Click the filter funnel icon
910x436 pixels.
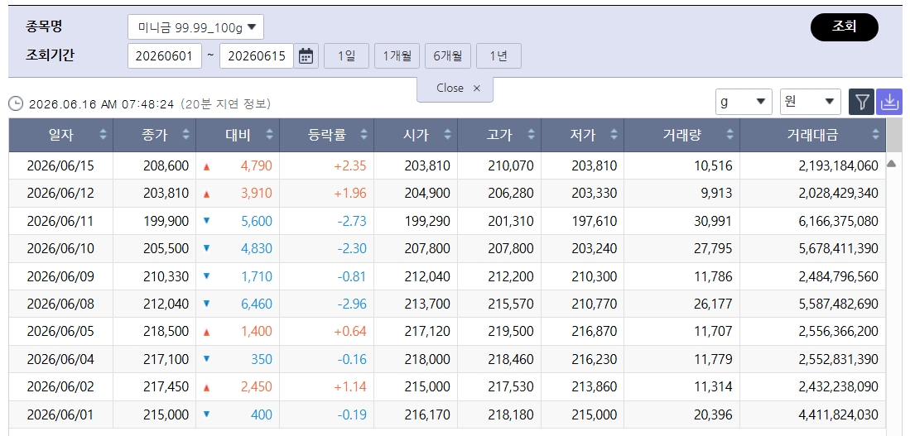pyautogui.click(x=862, y=103)
